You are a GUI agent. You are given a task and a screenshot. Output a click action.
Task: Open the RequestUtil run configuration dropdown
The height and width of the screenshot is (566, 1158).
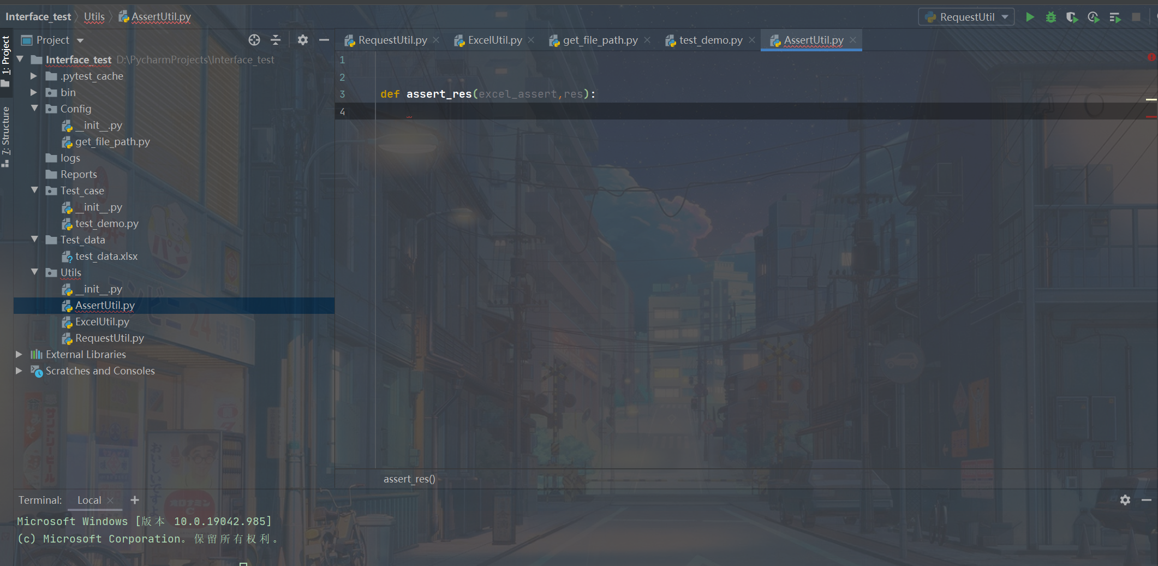point(966,17)
